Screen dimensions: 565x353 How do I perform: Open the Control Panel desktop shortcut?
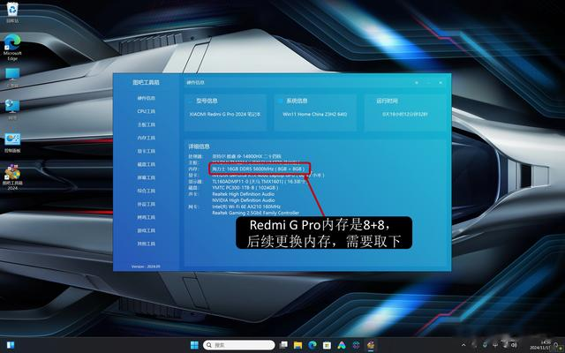pos(12,143)
